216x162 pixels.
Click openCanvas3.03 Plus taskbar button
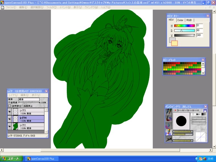42,159
